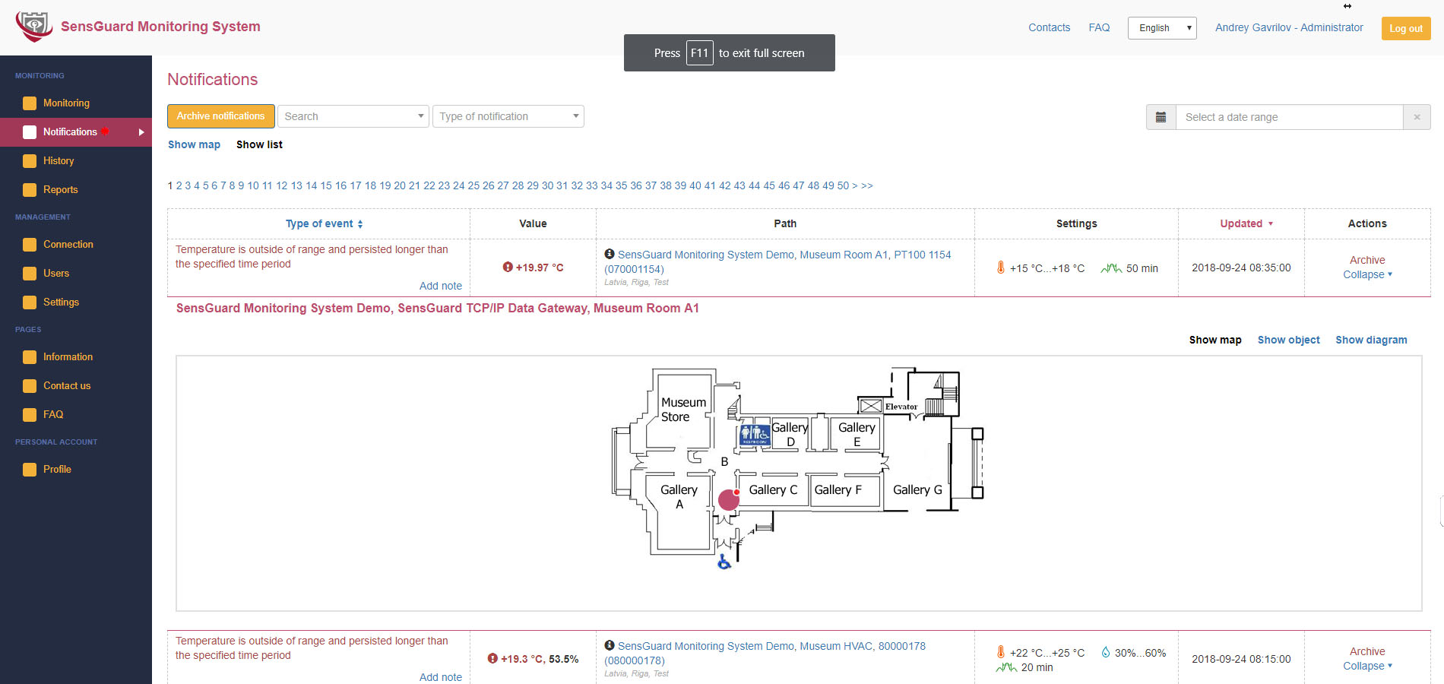Toggle the Archive notifications filter
The height and width of the screenshot is (684, 1444).
pos(220,116)
